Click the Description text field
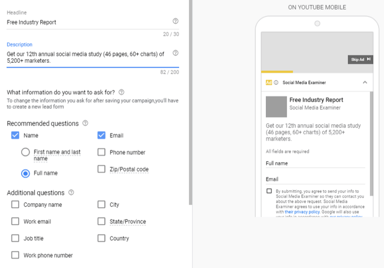 click(86, 57)
